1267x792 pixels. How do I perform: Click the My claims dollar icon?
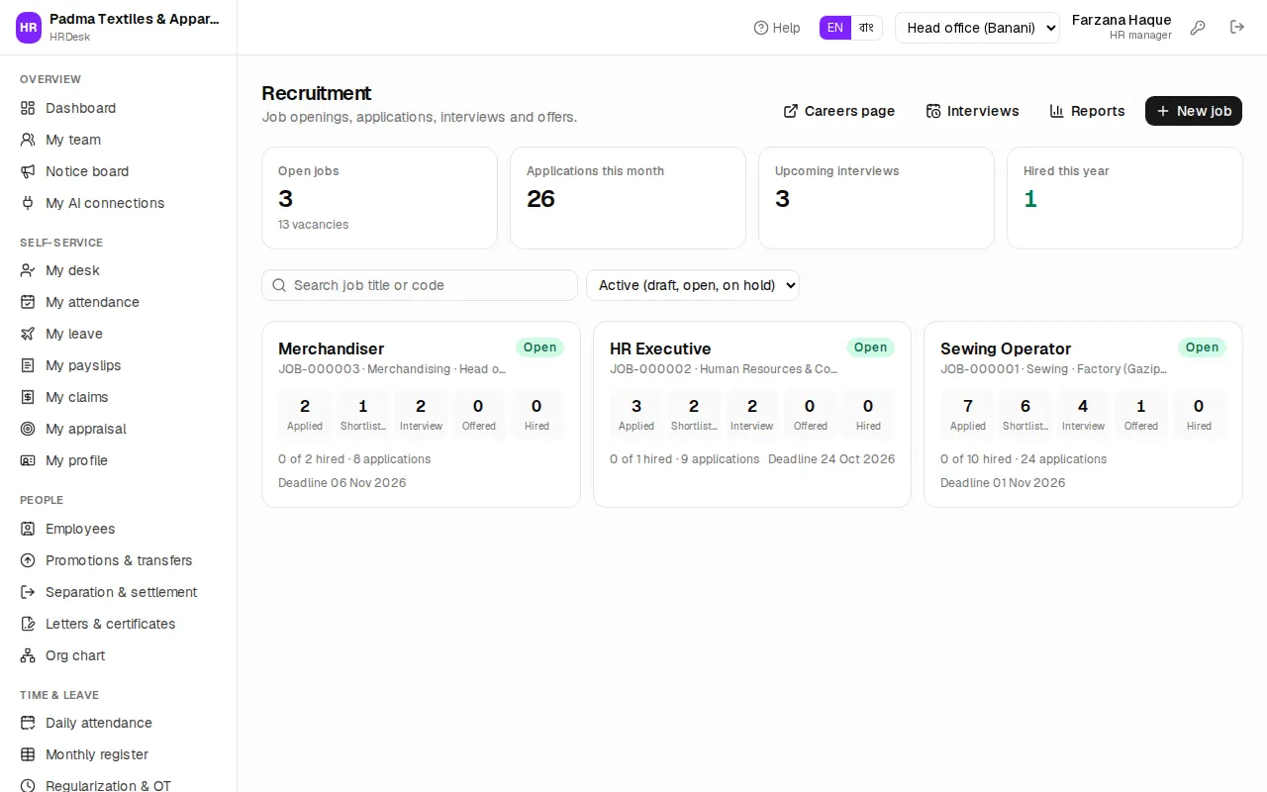pos(28,397)
